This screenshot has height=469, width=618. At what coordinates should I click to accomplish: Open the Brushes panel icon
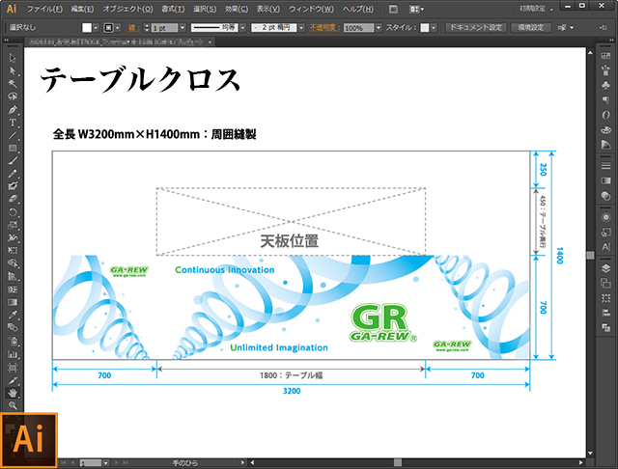(x=605, y=70)
